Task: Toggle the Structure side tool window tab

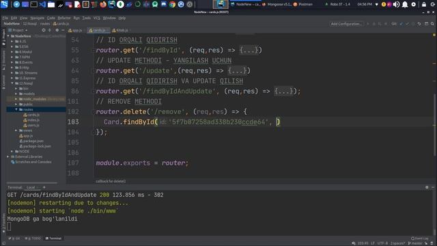Action: [3, 60]
